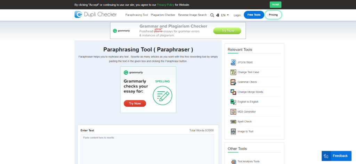Screen dimensions: 356x164
Task: Click the Accept cookie button
Action: pyautogui.click(x=275, y=5)
